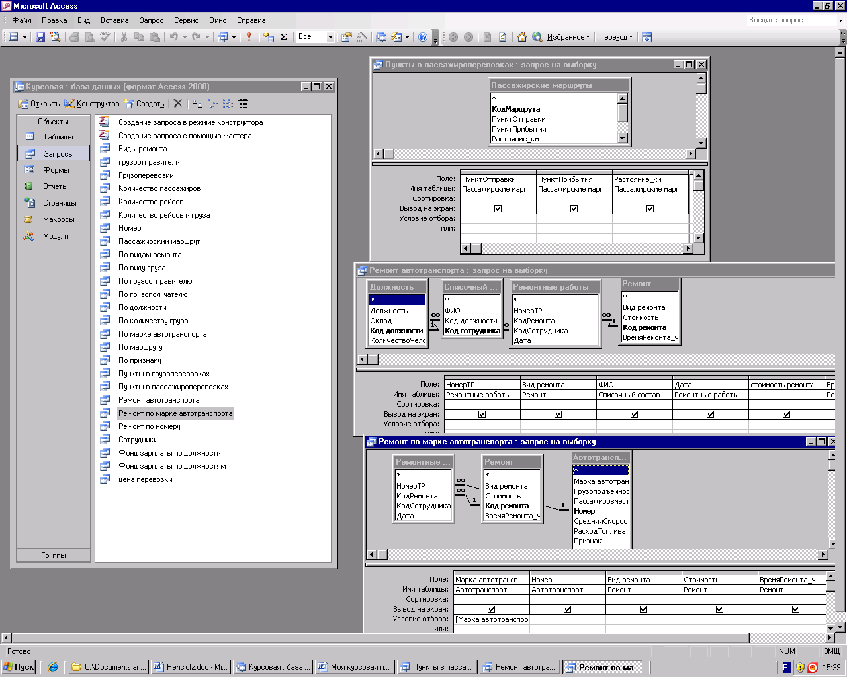Toggle the show checkbox under the ФИО column

click(x=634, y=415)
